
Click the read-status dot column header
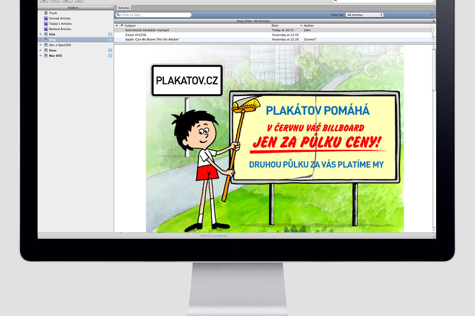coord(117,26)
